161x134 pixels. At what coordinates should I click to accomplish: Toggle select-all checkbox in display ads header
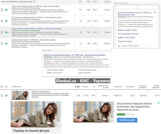[2, 87]
